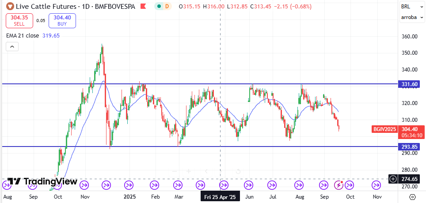
Task: Click the 310.00 price axis label
Action: [409, 120]
